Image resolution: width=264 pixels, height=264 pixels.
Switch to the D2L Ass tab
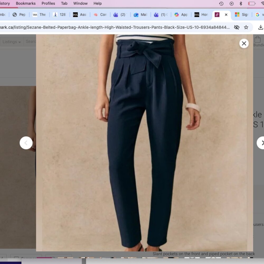80,15
